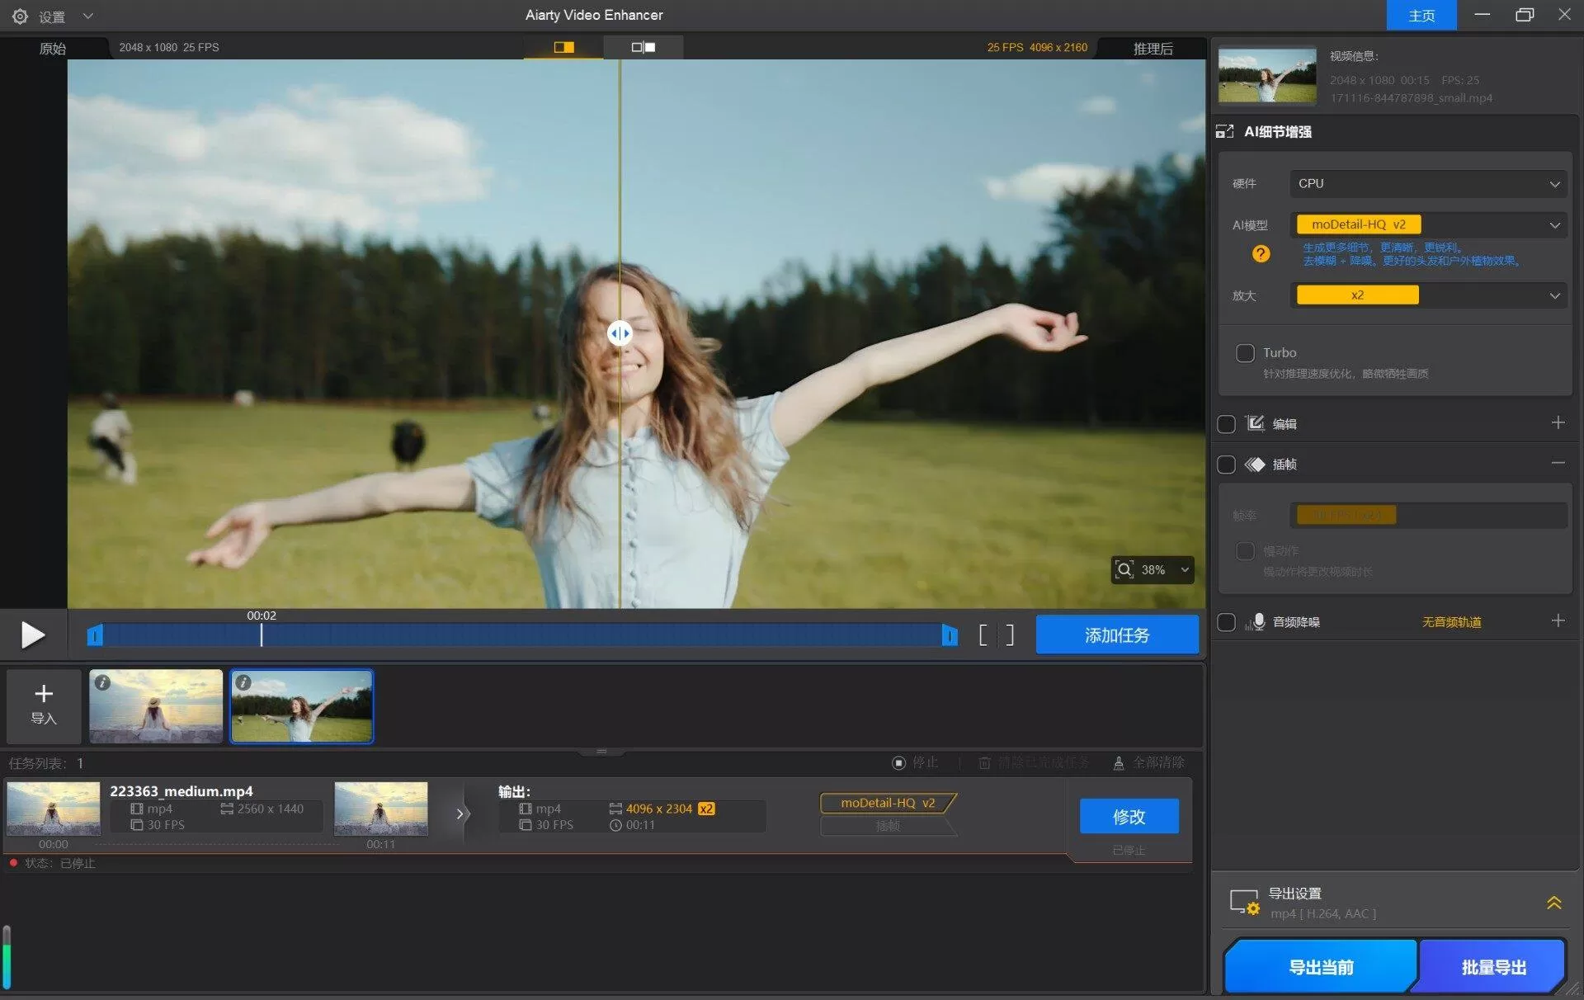Click the preview zoom magnifier icon
This screenshot has width=1584, height=1000.
click(1124, 569)
